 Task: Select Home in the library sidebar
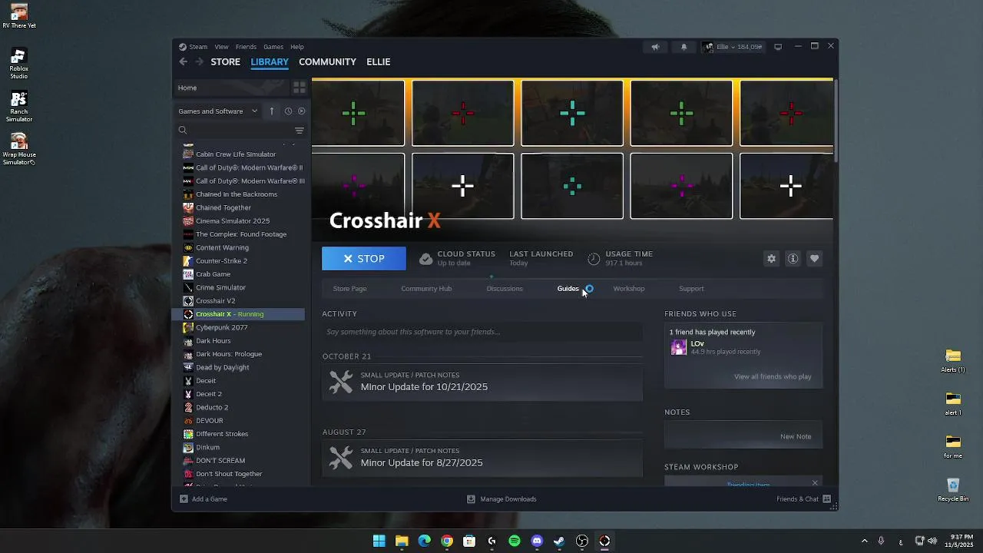(231, 88)
